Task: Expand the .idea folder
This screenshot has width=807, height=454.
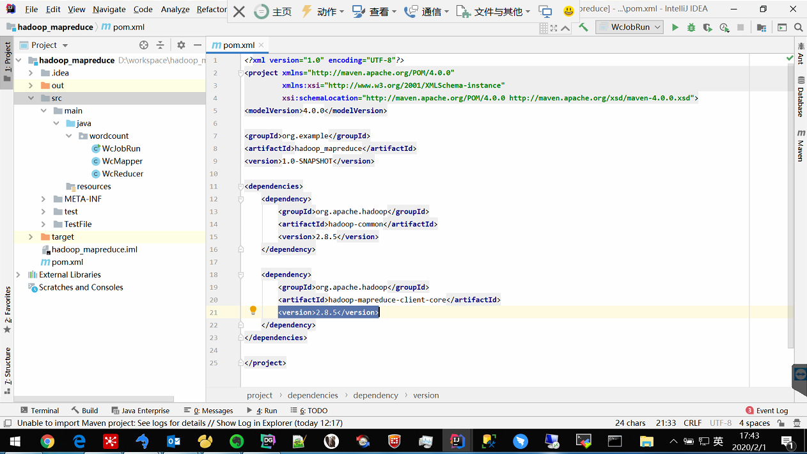Action: [31, 73]
